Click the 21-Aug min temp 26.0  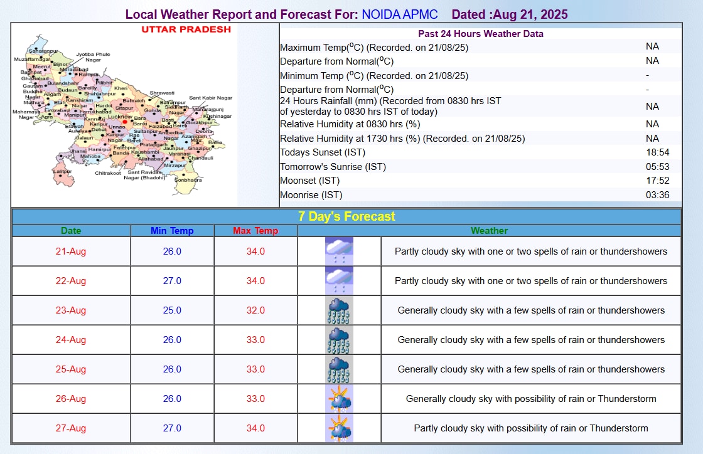172,251
